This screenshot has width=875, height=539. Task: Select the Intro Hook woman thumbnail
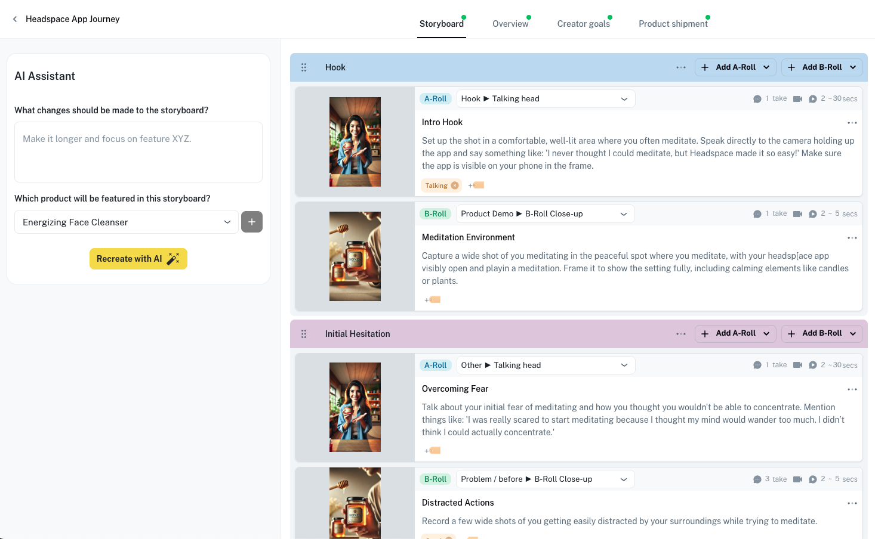tap(355, 142)
